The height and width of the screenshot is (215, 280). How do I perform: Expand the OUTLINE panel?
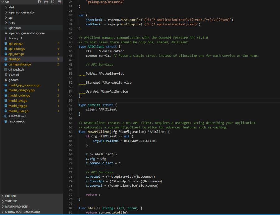11,196
